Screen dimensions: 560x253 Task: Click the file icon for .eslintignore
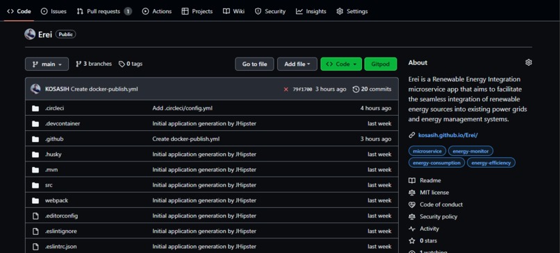tap(35, 231)
